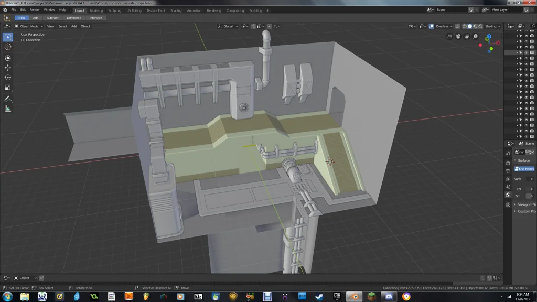Click the Windows Start button
Image resolution: width=537 pixels, height=302 pixels.
click(7, 297)
